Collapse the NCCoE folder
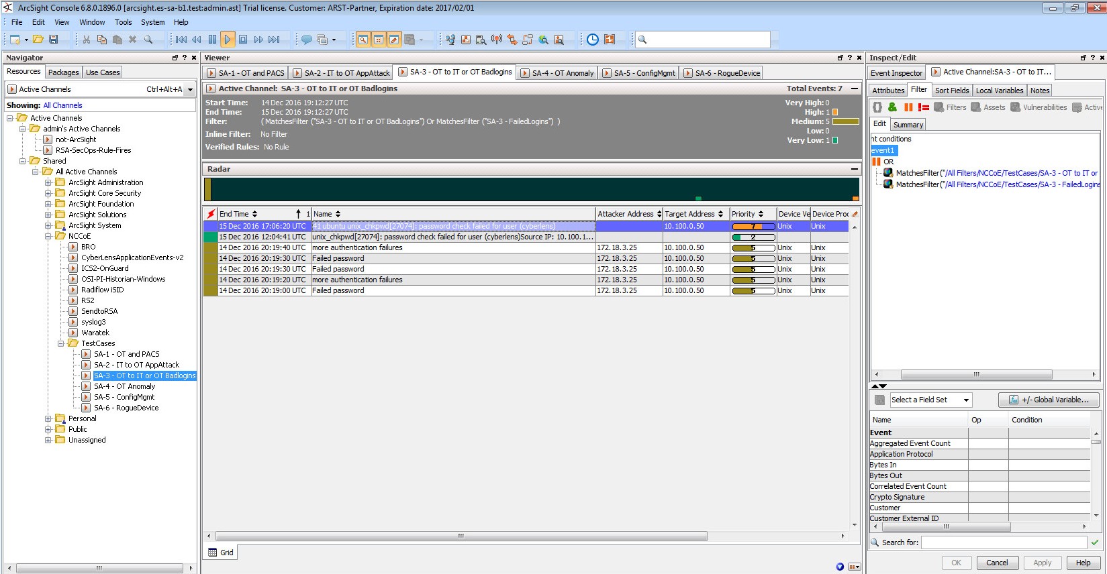This screenshot has height=574, width=1107. [48, 236]
